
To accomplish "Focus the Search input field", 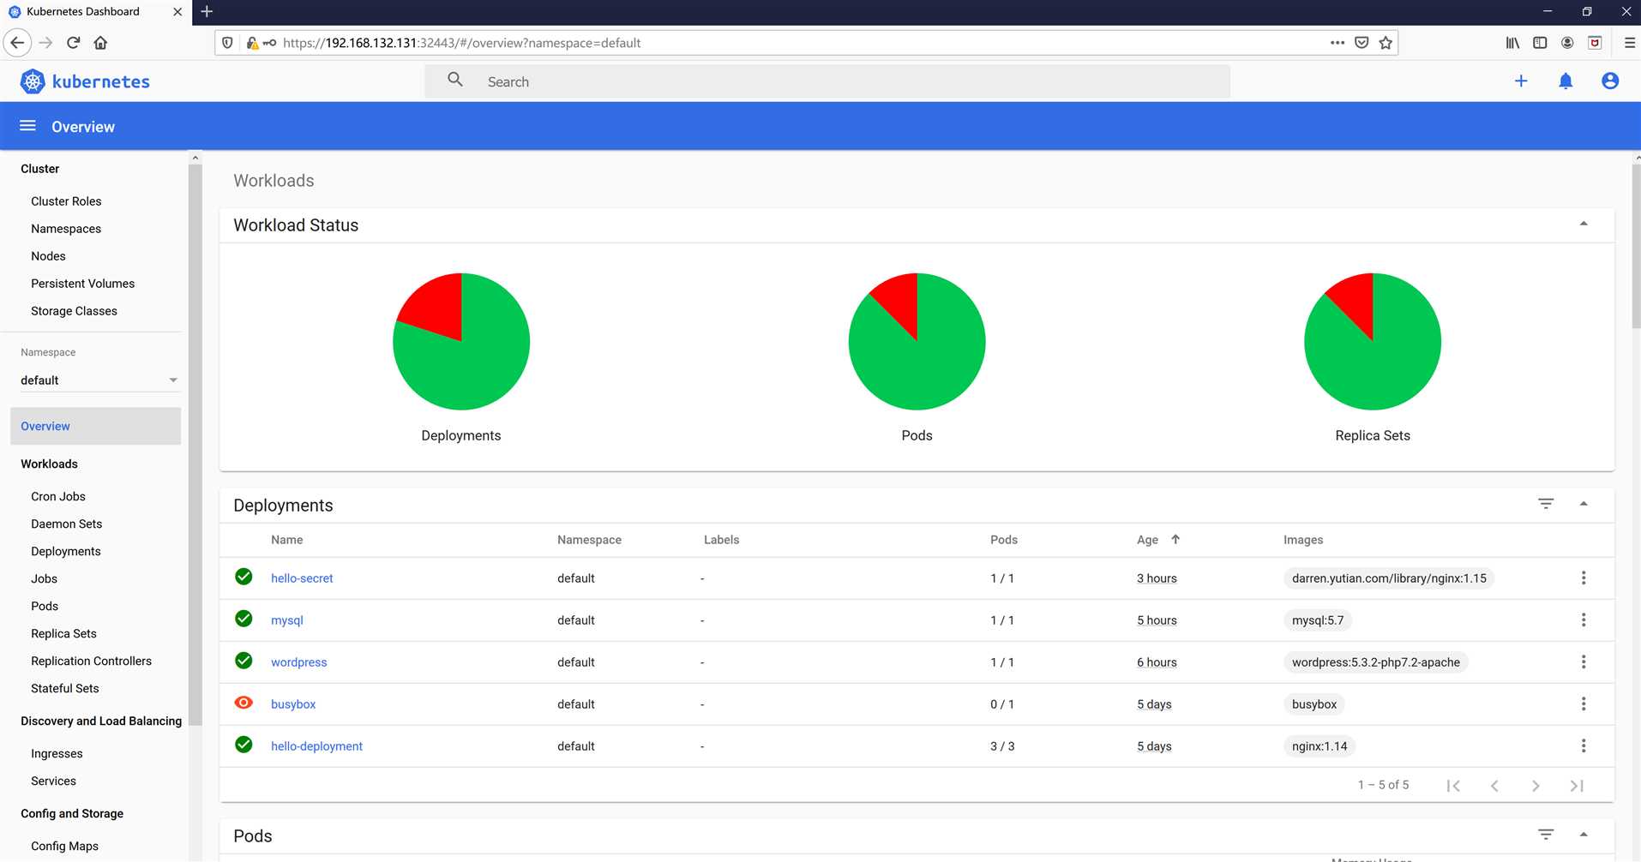I will pos(827,81).
